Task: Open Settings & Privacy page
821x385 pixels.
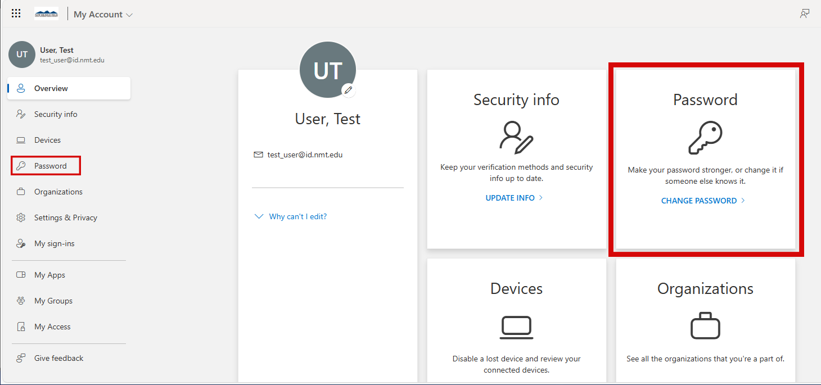Action: [x=65, y=218]
